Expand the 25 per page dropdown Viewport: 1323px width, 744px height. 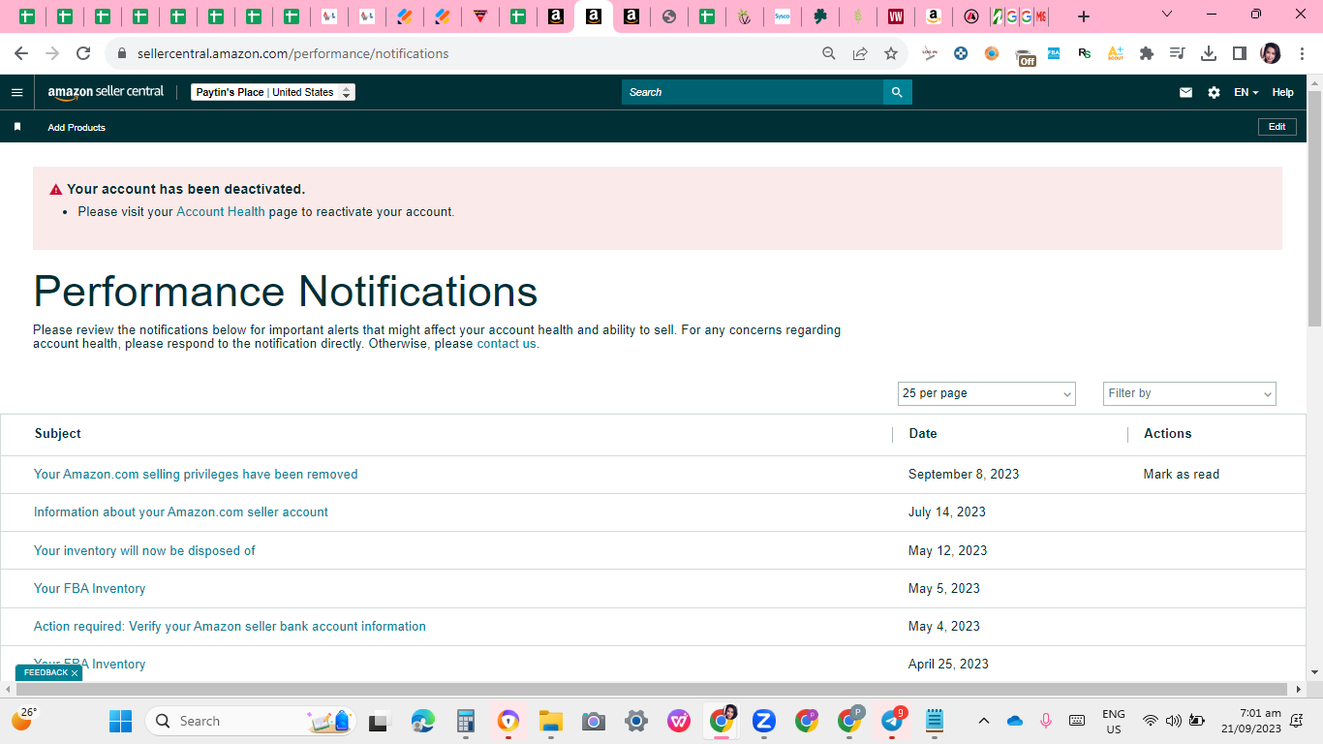click(987, 393)
